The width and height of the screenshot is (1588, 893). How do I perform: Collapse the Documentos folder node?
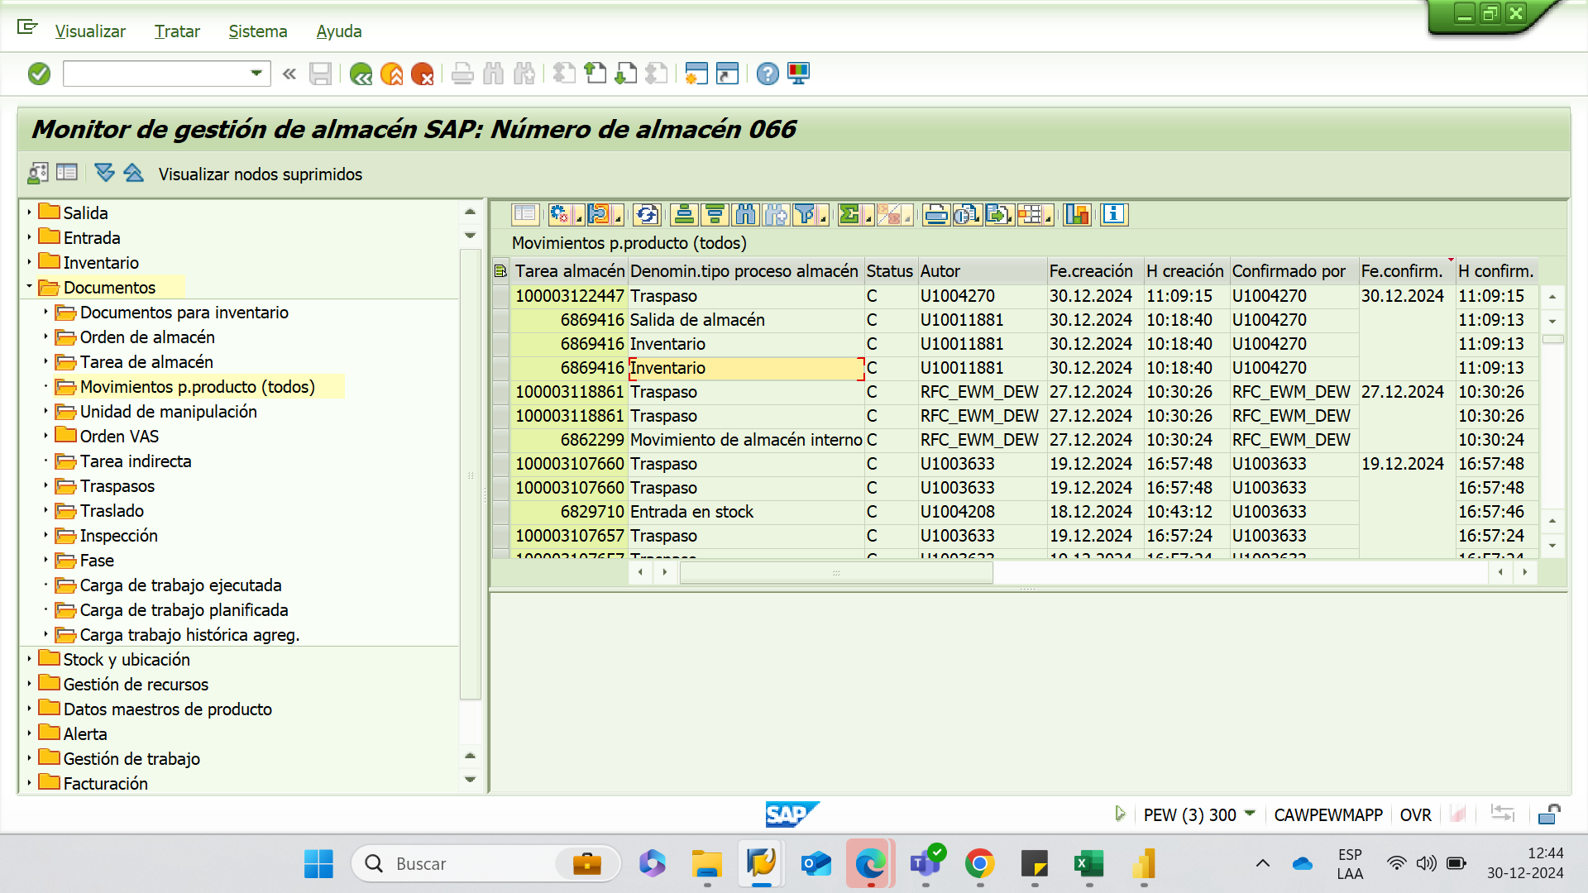click(x=29, y=288)
